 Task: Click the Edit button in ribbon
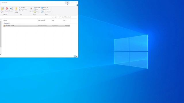pyautogui.click(x=36, y=10)
